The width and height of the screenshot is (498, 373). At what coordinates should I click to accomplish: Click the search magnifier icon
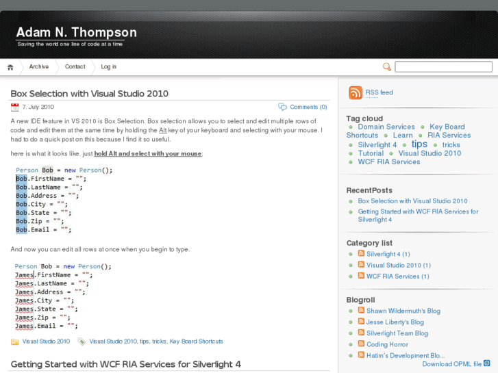click(x=386, y=66)
